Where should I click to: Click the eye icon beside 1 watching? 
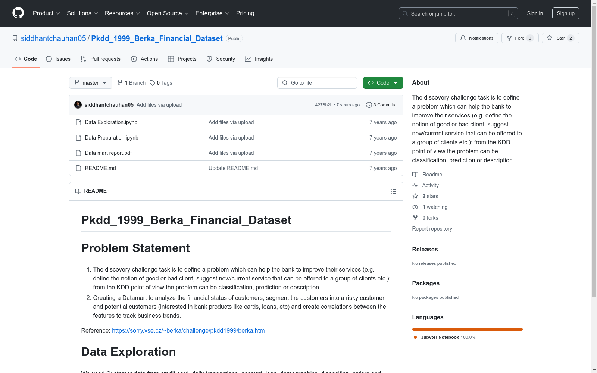pos(415,207)
